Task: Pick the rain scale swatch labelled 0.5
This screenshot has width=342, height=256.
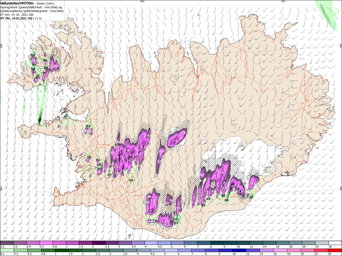Action: [x=34, y=250]
